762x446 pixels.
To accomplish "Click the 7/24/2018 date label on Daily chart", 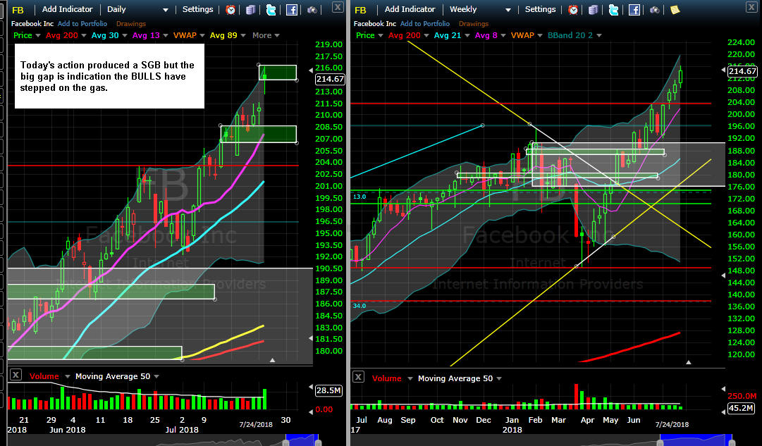I will coord(256,424).
